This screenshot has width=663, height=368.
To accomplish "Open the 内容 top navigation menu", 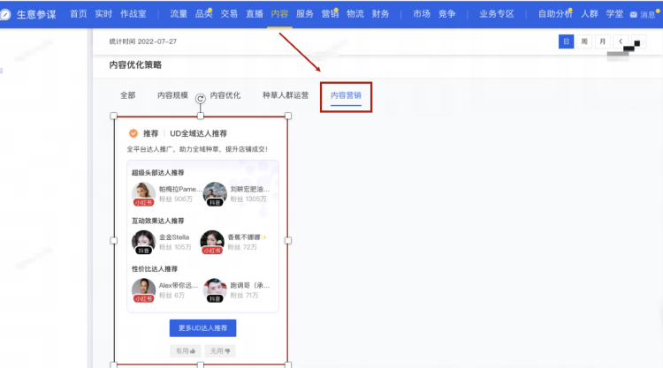I will (x=279, y=14).
